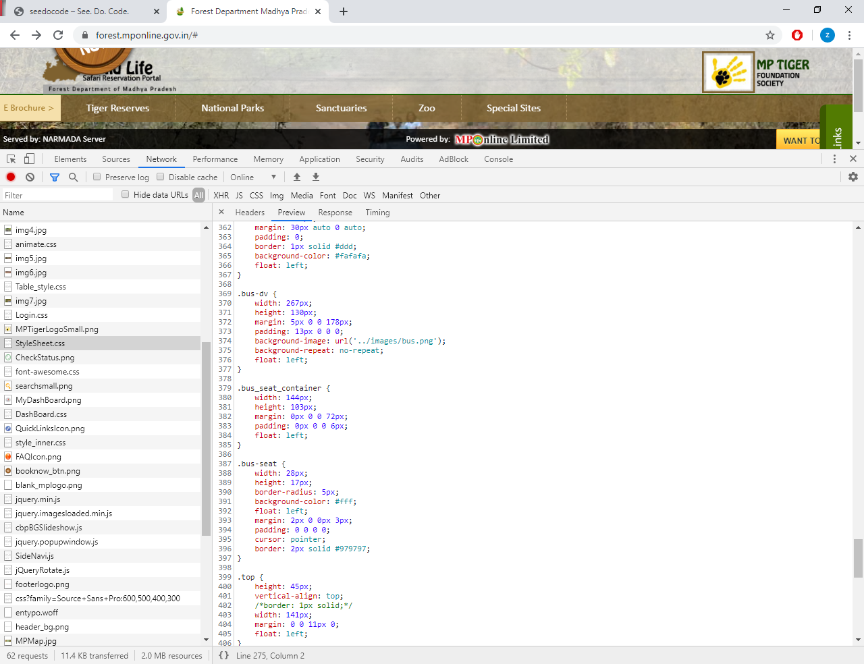
Task: Open the National Parks menu
Action: click(x=233, y=108)
